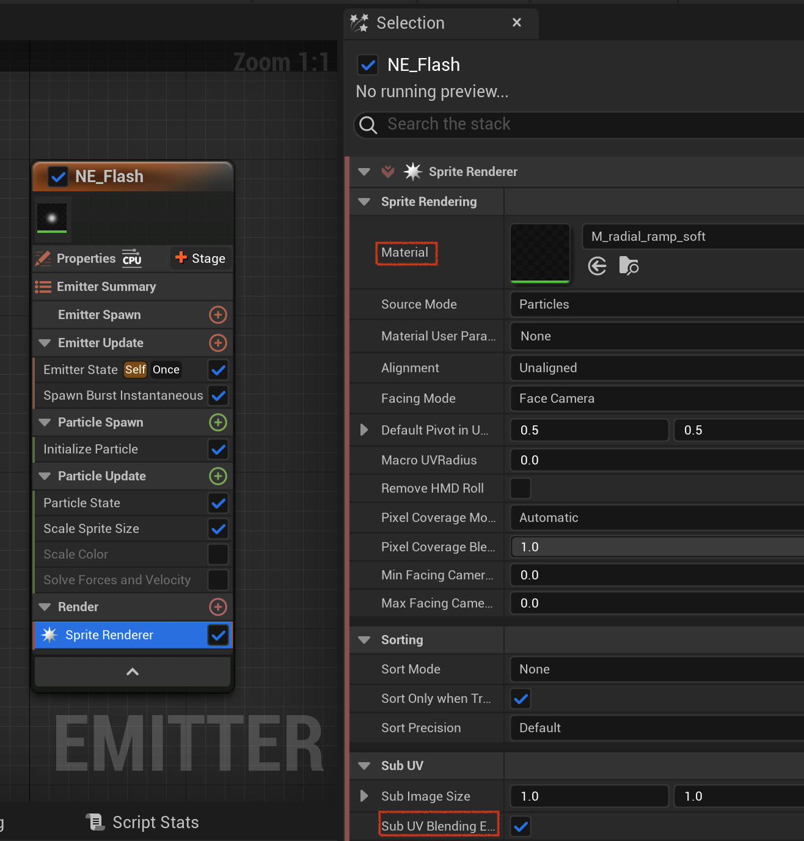Click the Stage plus icon
The width and height of the screenshot is (804, 841).
tap(181, 257)
